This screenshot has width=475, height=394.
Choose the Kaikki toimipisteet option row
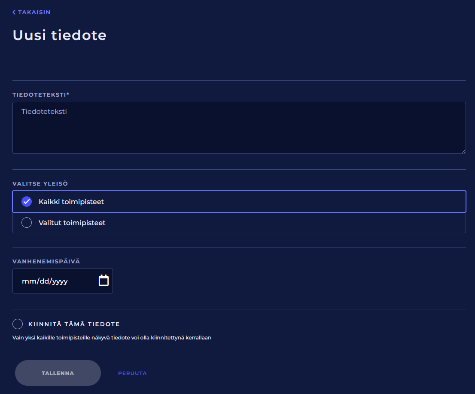[239, 202]
